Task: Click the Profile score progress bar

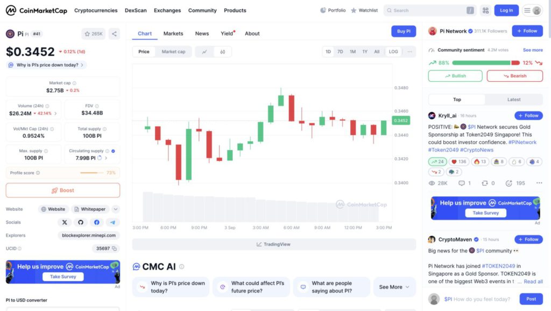Action: click(91, 173)
